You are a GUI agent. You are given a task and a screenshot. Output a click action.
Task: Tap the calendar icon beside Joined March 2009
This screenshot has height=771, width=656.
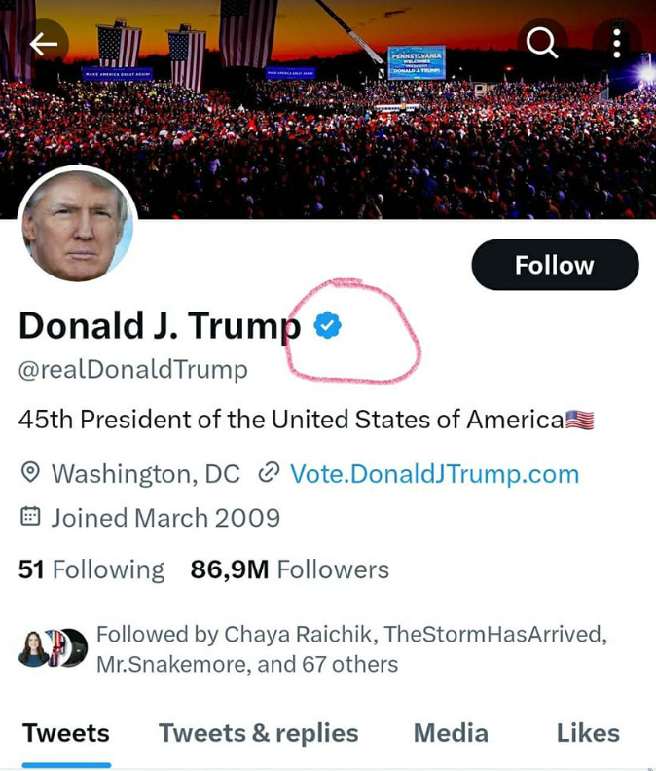pyautogui.click(x=30, y=518)
